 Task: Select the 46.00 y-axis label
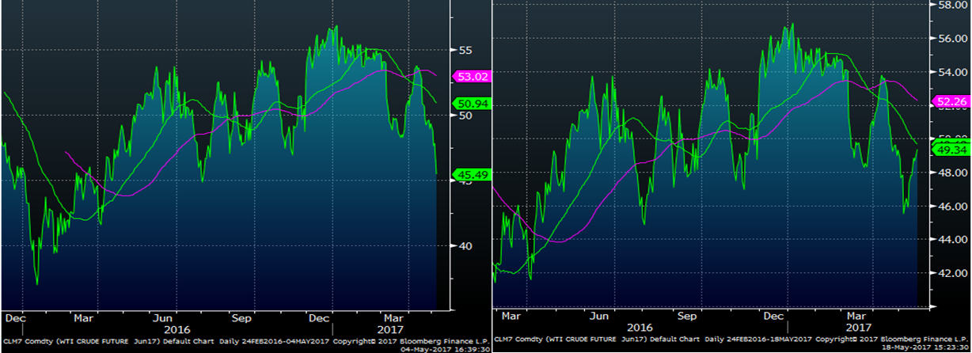953,207
